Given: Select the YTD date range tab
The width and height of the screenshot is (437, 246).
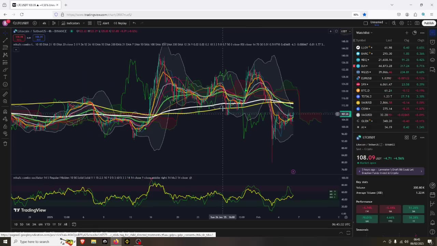Looking at the screenshot, I should click(x=47, y=224).
